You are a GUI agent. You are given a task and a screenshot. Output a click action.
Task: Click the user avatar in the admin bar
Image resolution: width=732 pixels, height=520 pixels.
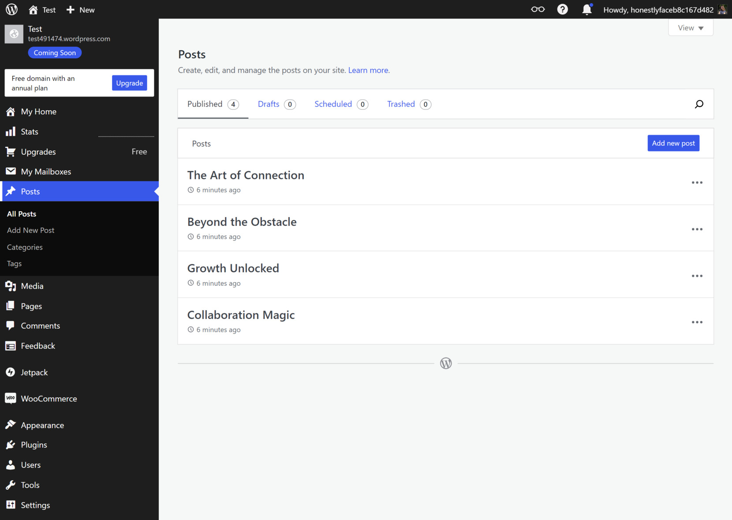point(722,9)
